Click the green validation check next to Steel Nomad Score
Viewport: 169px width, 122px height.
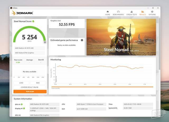tap(33, 21)
